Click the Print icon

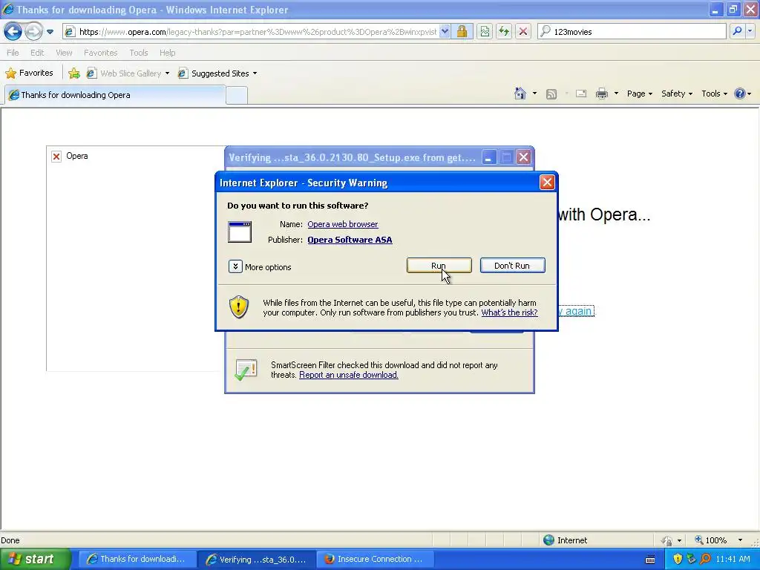(601, 94)
